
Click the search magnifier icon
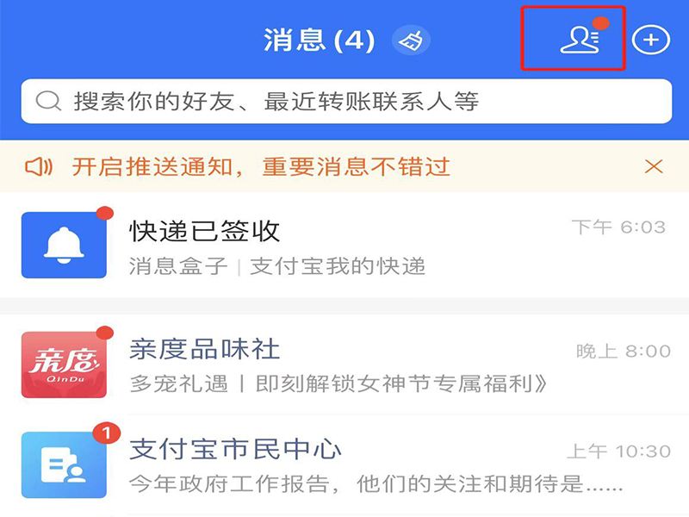[x=48, y=102]
